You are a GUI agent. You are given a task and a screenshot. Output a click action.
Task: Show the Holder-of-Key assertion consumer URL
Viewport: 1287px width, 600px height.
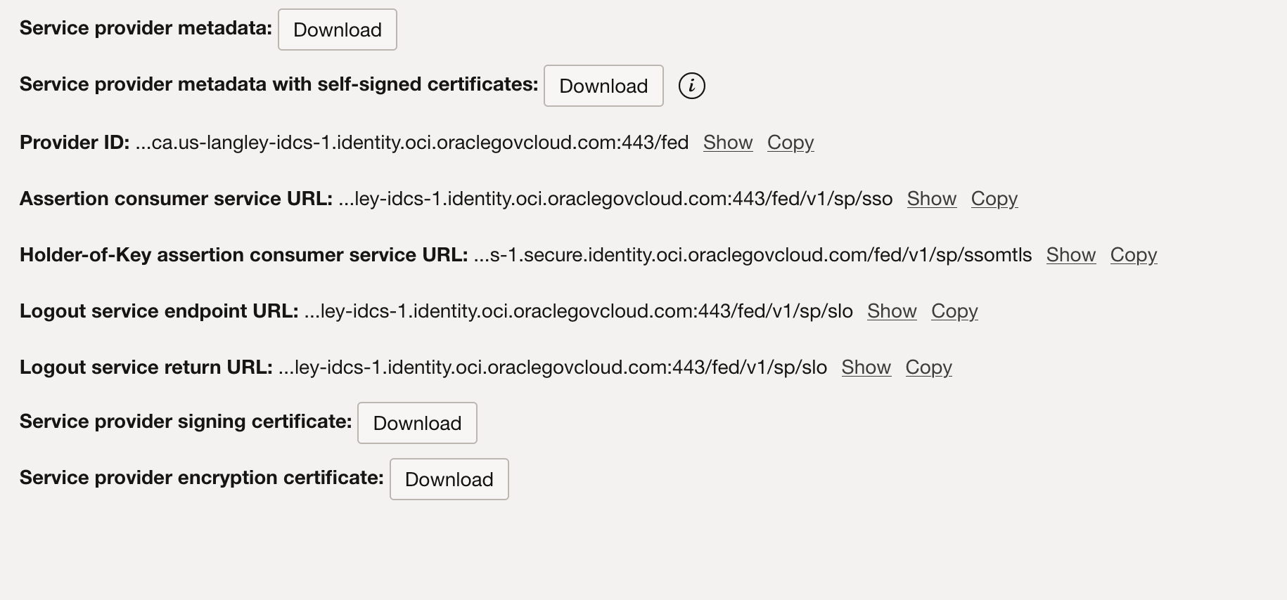point(1071,255)
